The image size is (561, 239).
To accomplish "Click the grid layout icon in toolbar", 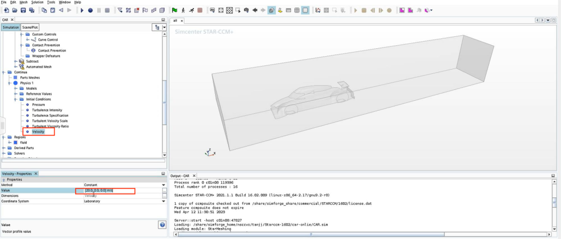I will [x=297, y=10].
